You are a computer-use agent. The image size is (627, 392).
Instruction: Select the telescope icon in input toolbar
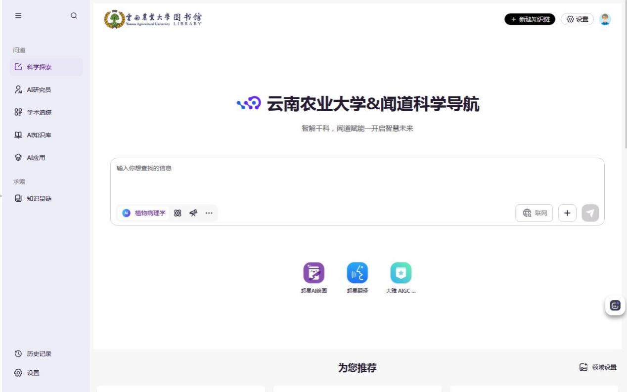pos(193,213)
